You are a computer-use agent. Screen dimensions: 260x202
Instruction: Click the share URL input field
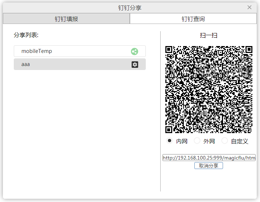tap(209, 157)
